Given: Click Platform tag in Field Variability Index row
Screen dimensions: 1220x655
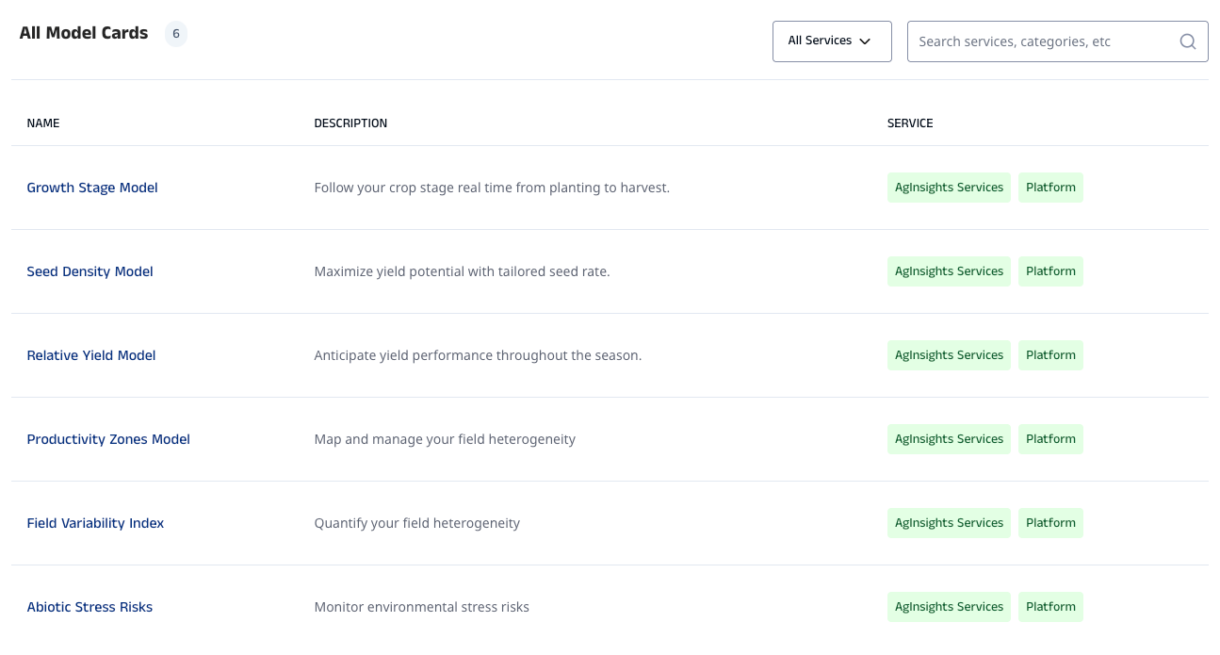Looking at the screenshot, I should coord(1050,523).
